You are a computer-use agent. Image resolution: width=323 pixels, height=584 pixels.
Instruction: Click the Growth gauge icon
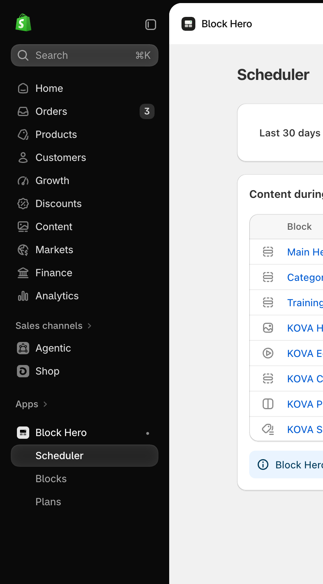pyautogui.click(x=23, y=181)
